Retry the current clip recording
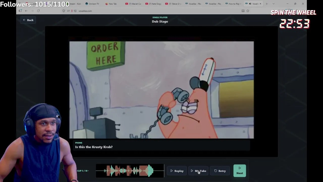Viewport: 323px width, 182px height. [x=220, y=171]
